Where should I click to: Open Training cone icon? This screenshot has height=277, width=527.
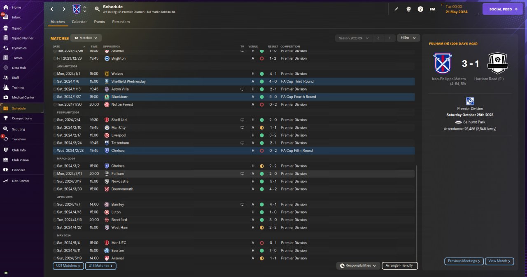click(6, 88)
